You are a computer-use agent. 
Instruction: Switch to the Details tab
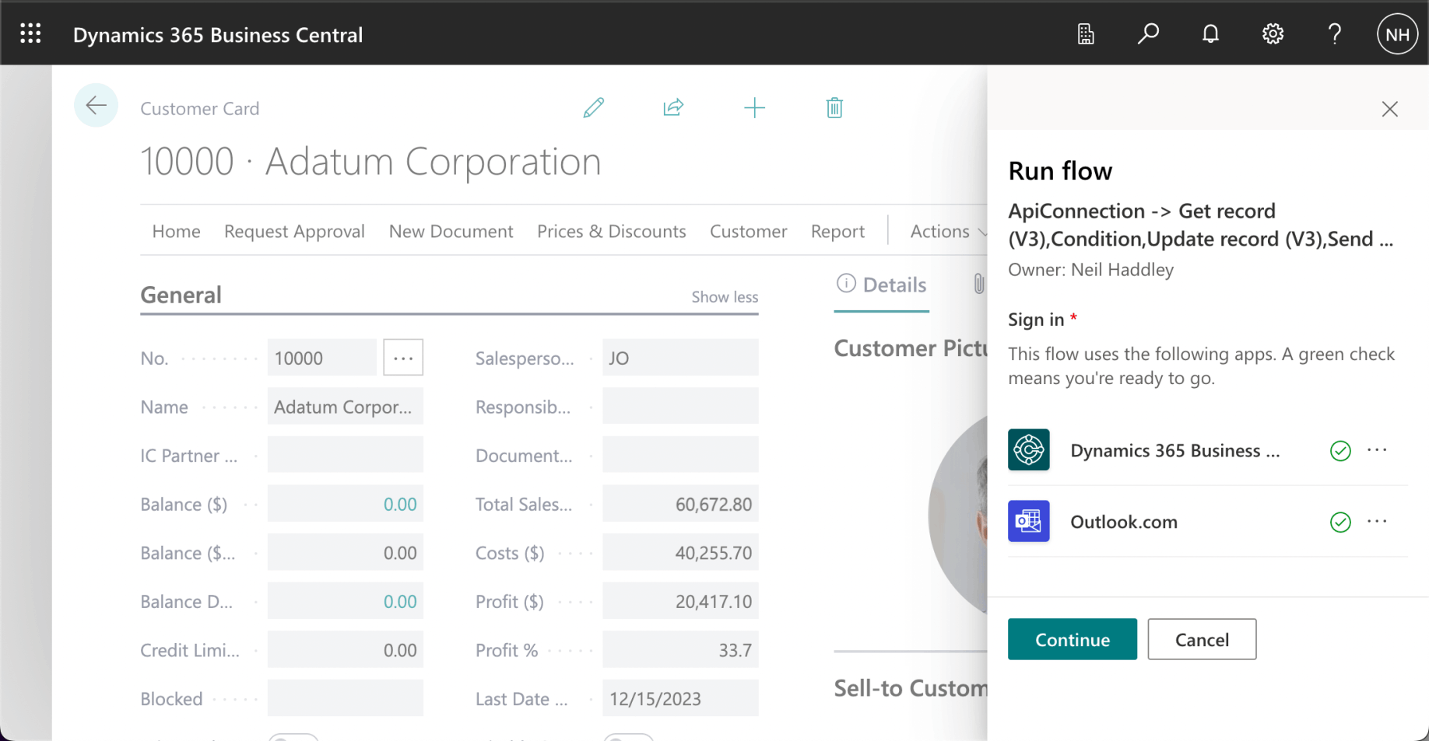pos(882,285)
